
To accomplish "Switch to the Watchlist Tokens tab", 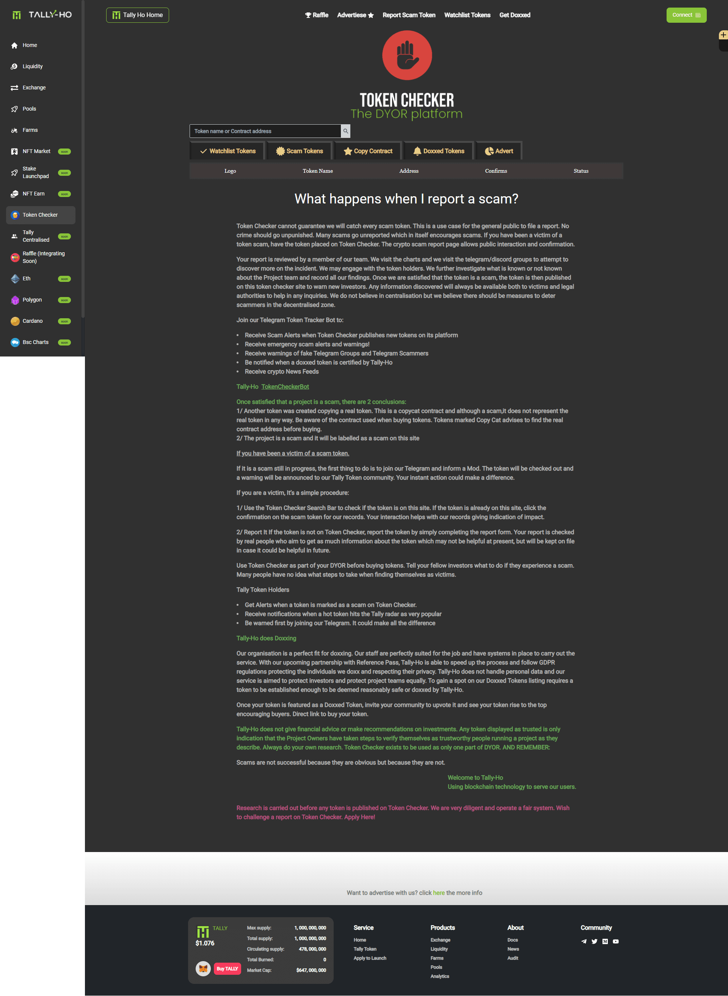I will [227, 151].
